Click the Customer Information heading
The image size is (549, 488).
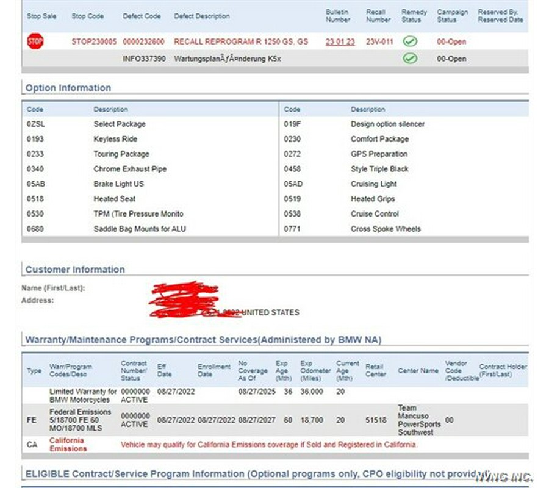coord(75,270)
